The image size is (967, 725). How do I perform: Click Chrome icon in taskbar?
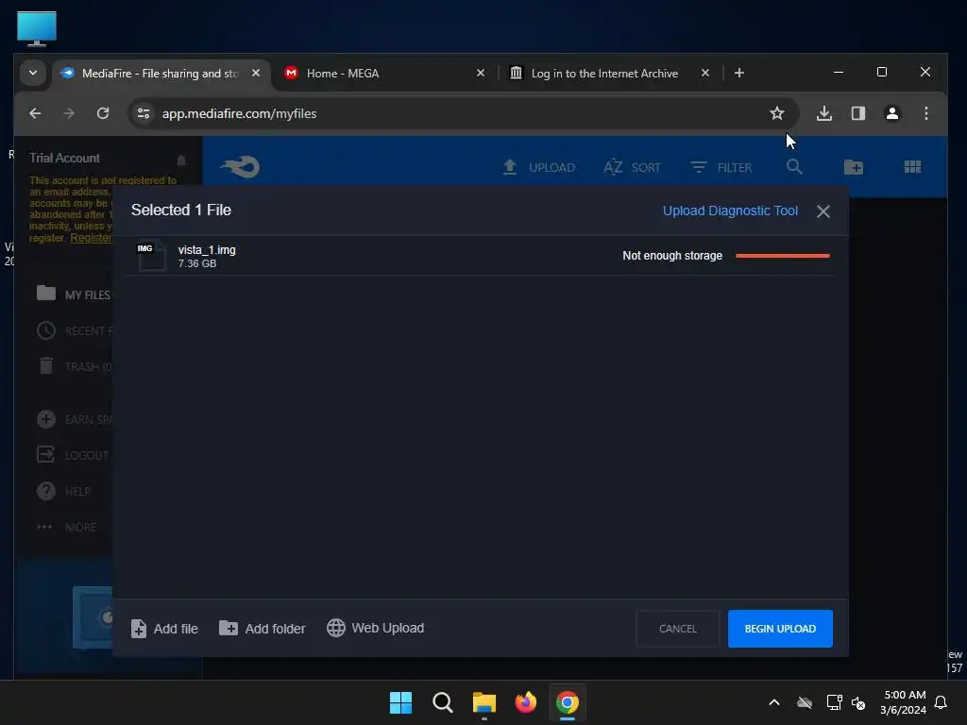568,702
